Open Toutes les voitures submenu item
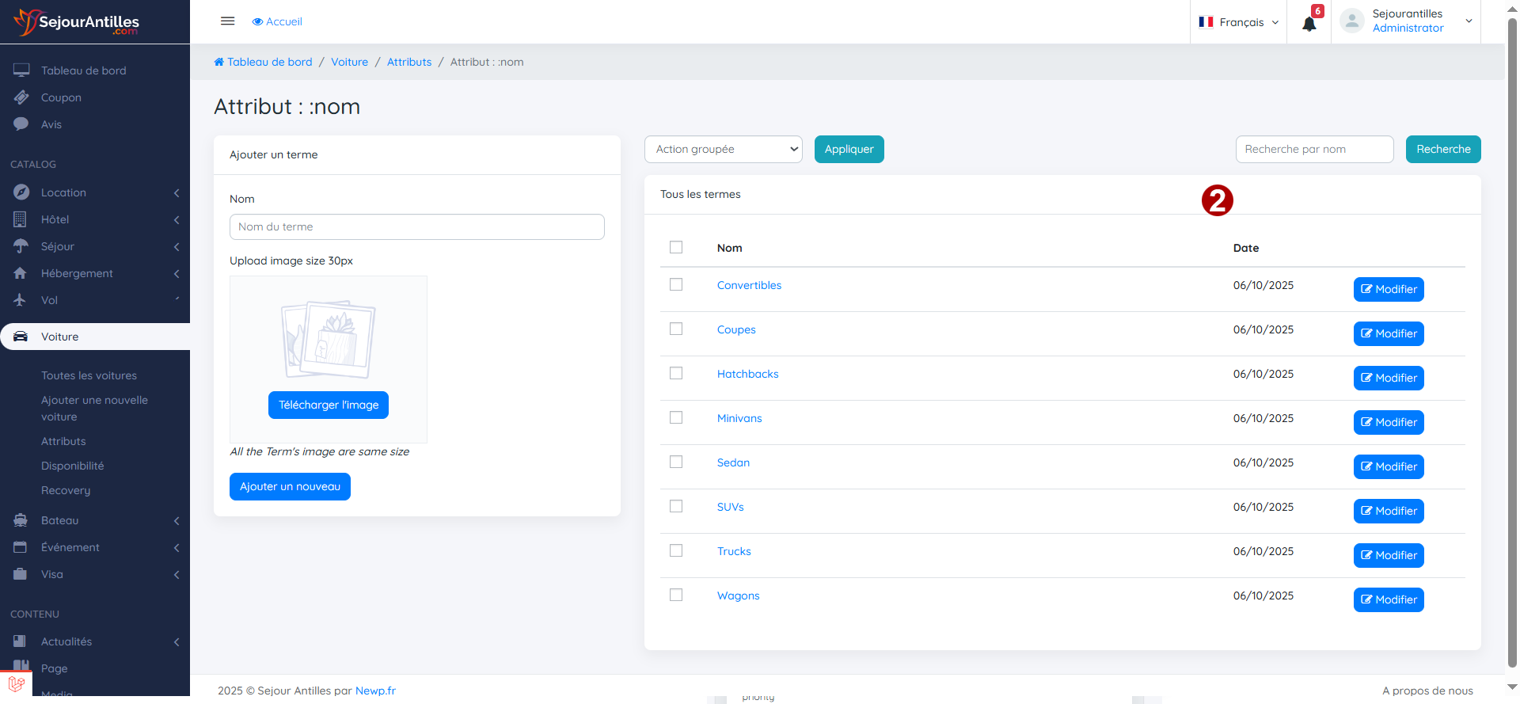 click(x=89, y=375)
